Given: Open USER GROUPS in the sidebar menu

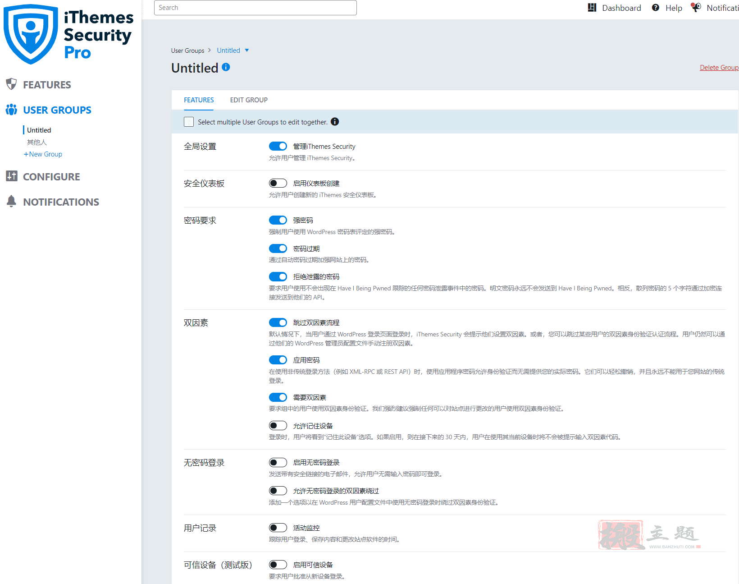Looking at the screenshot, I should coord(57,110).
